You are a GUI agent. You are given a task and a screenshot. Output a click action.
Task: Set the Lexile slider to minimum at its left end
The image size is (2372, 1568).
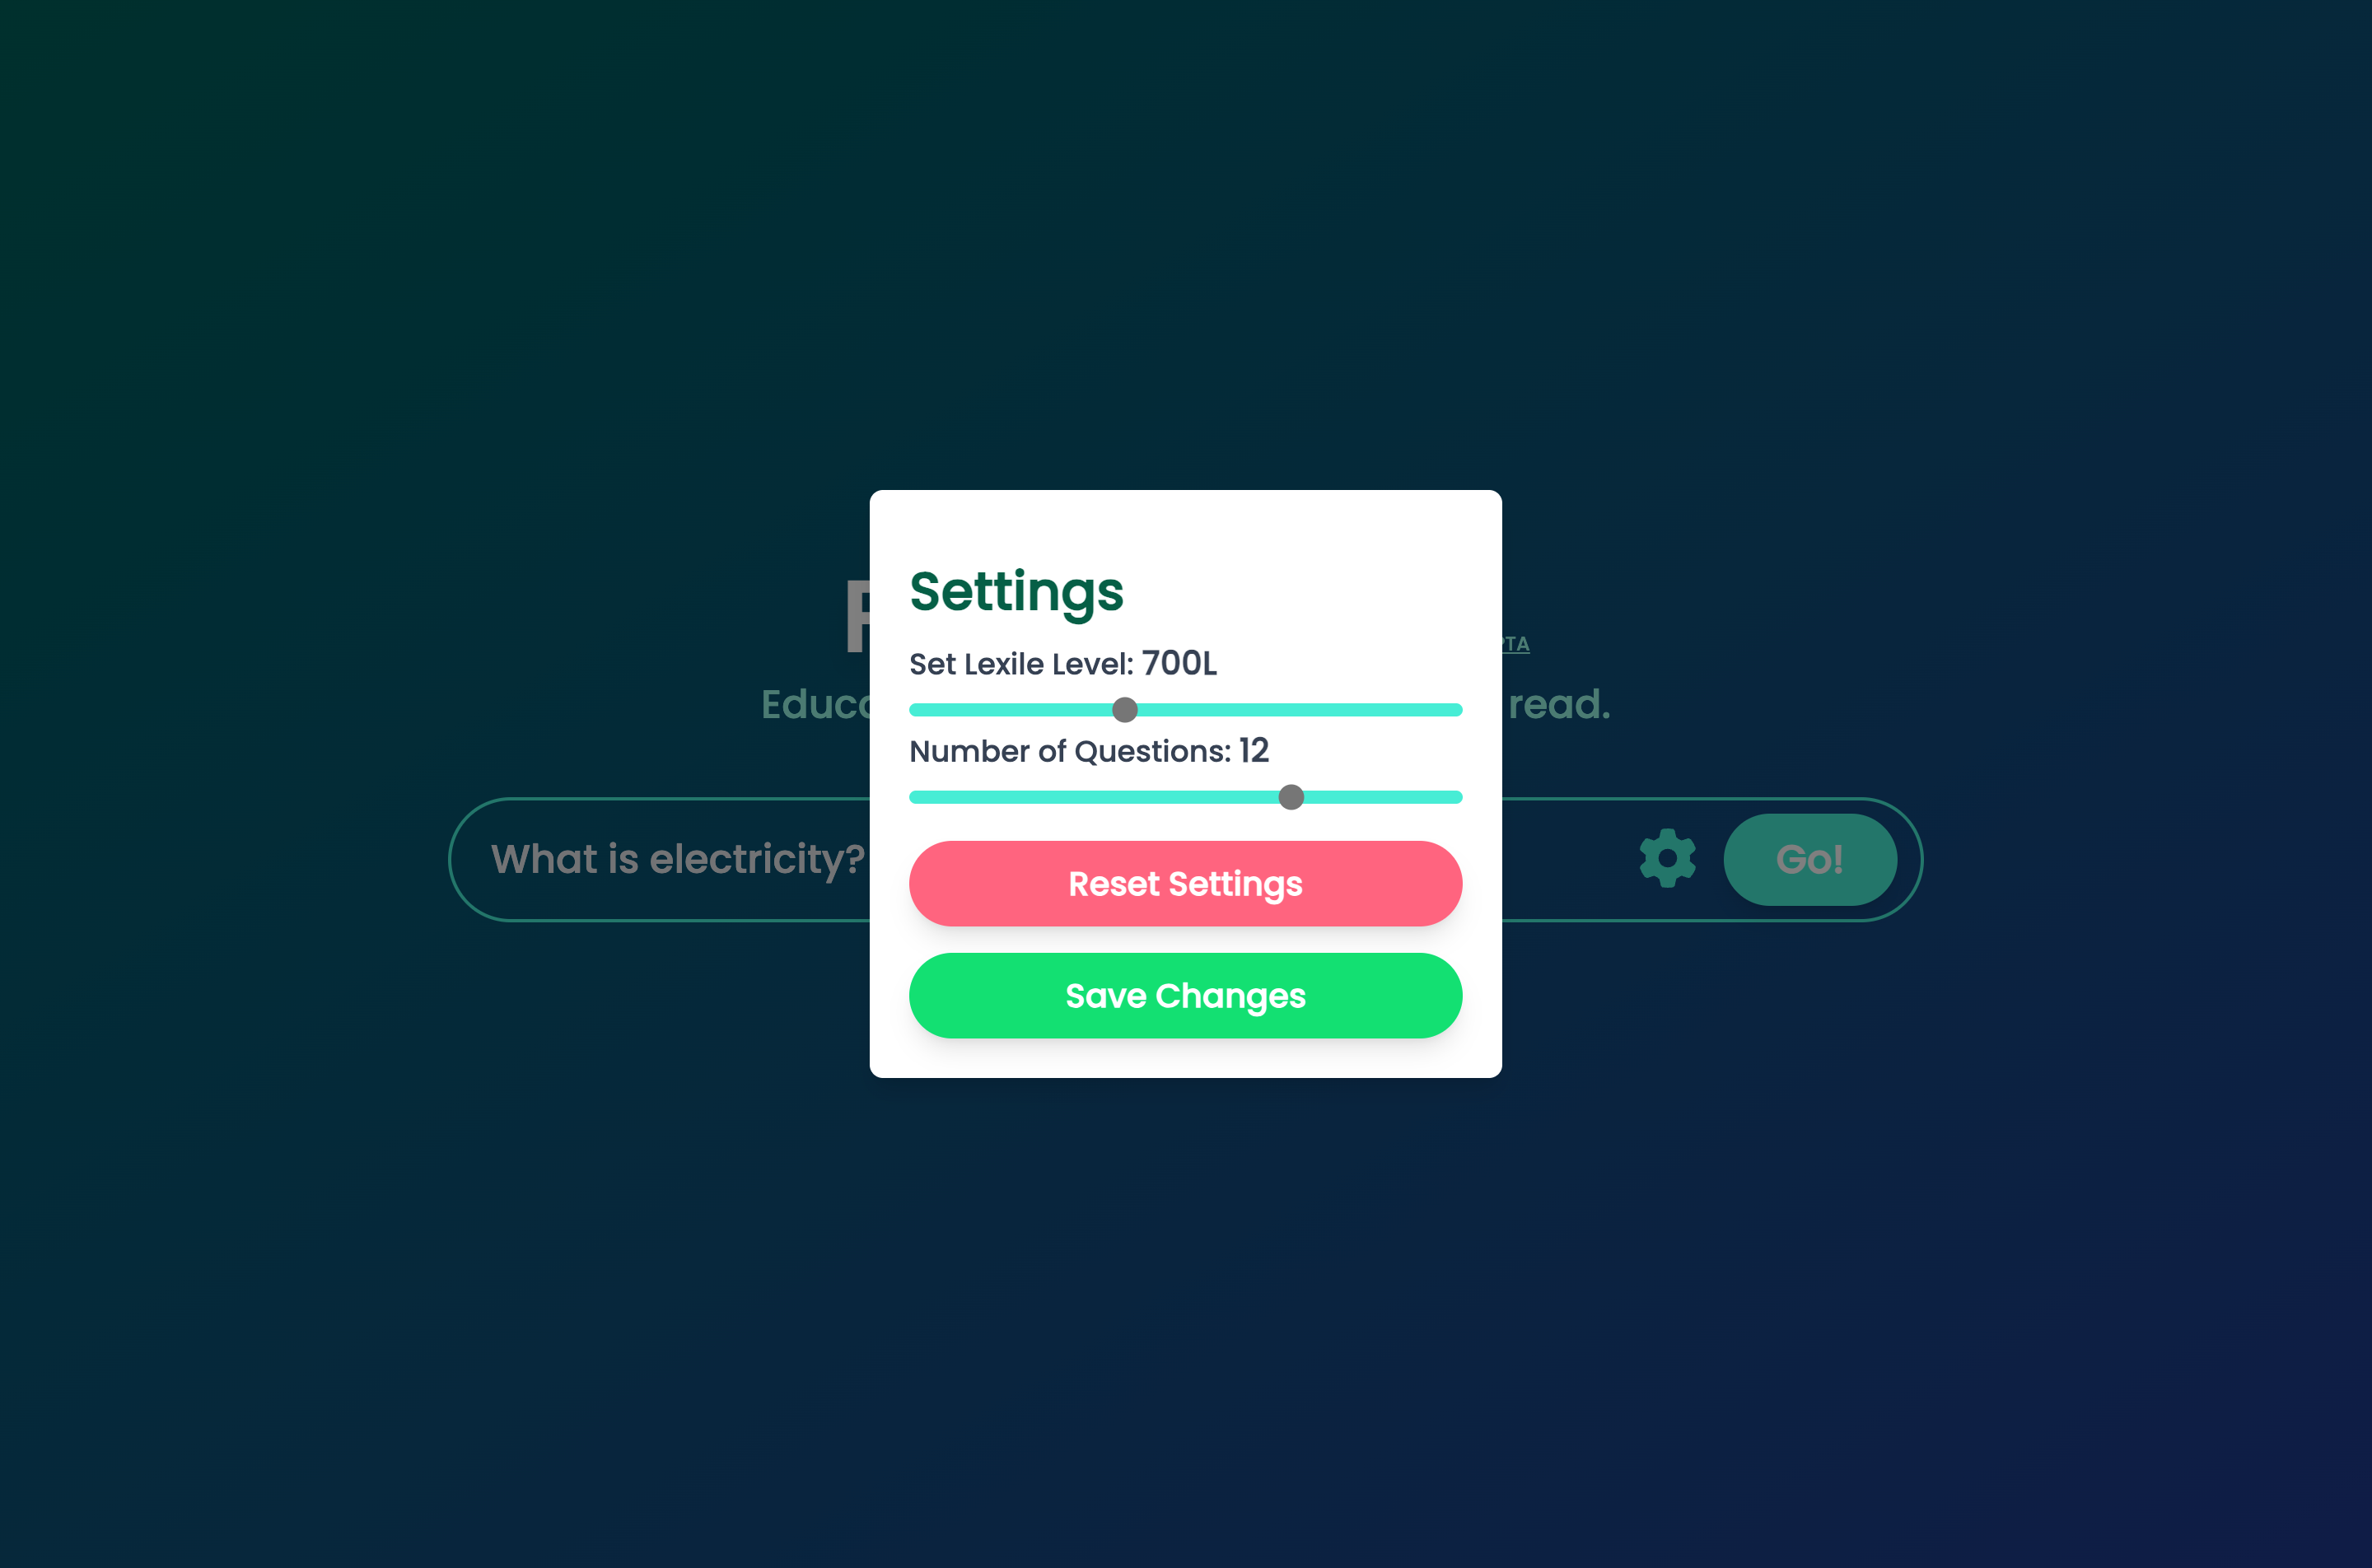tap(915, 710)
